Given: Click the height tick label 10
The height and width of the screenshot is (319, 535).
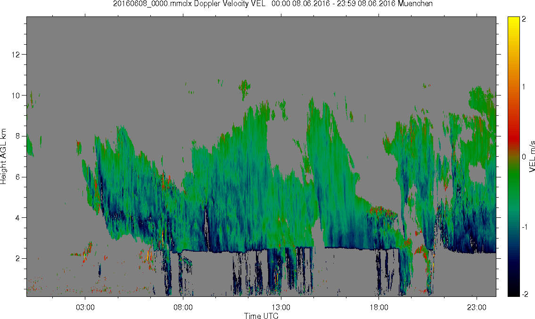Looking at the screenshot, I should 16,96.
